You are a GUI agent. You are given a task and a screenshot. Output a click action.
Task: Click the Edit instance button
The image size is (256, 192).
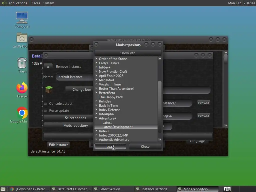pos(58,145)
